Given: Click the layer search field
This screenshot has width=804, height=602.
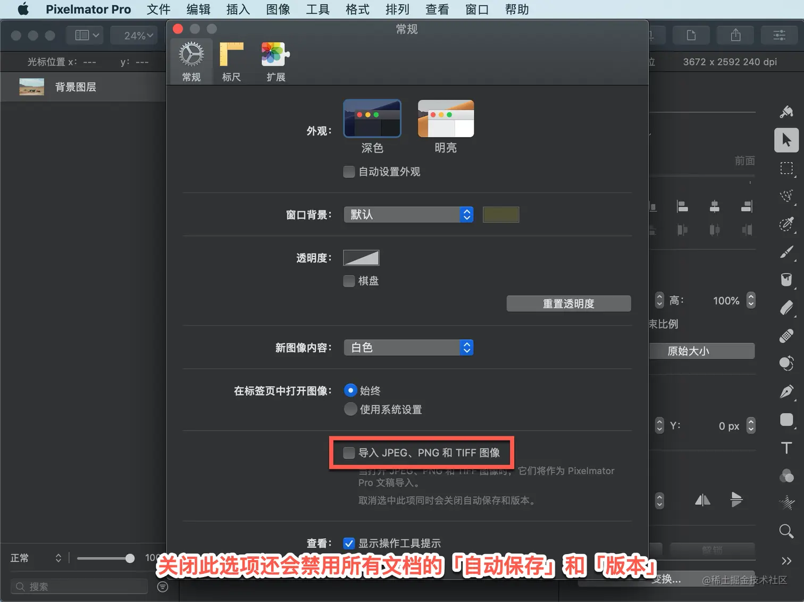Looking at the screenshot, I should (x=79, y=587).
